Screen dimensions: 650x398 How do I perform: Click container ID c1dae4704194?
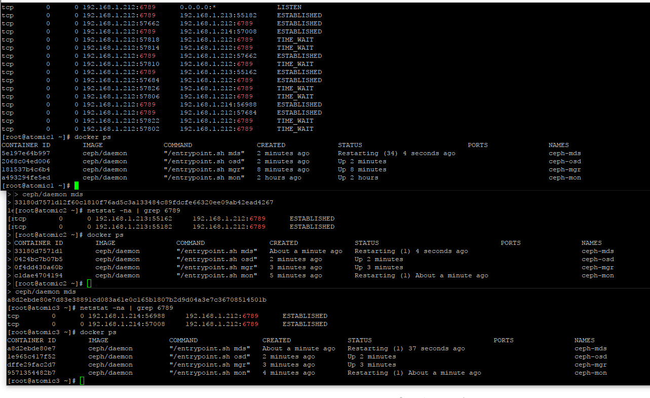tap(39, 275)
